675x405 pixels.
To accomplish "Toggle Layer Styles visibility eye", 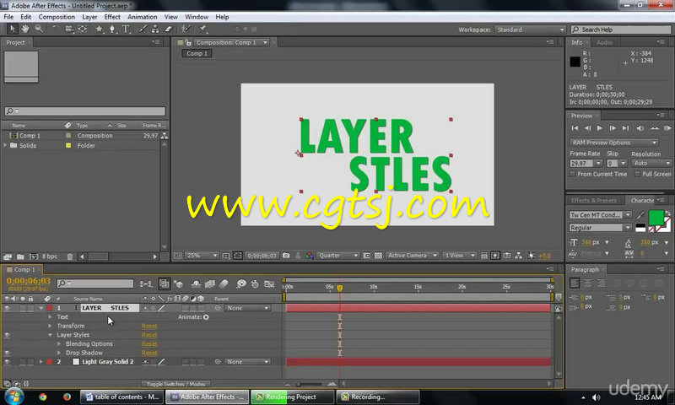I will (x=7, y=335).
